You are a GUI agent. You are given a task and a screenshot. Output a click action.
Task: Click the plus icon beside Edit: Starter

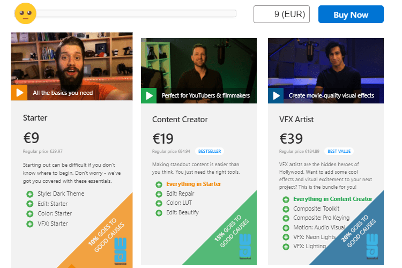[x=30, y=204]
